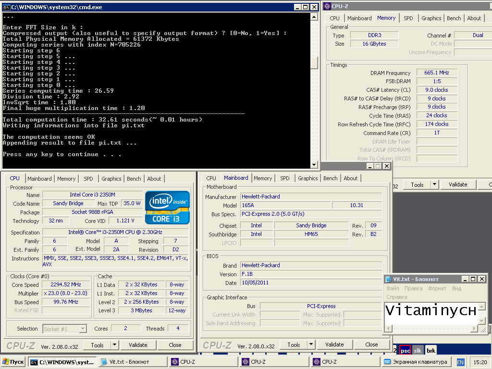Switch to the SPD tab in the Memory window
This screenshot has height=369, width=492.
408,18
